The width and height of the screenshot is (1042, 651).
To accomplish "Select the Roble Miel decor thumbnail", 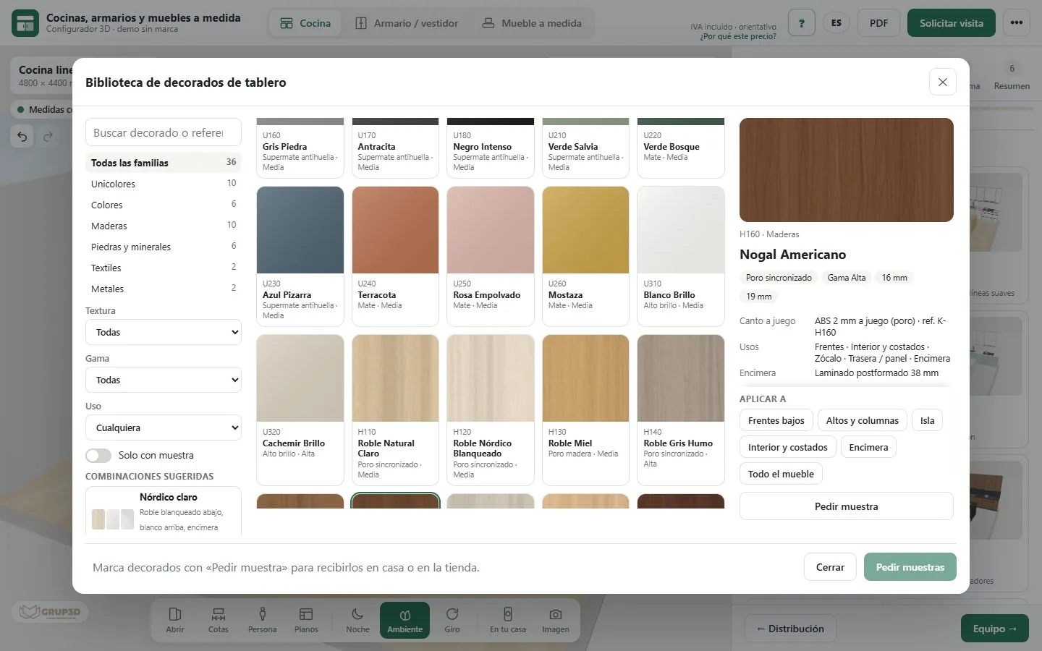I will [x=585, y=409].
